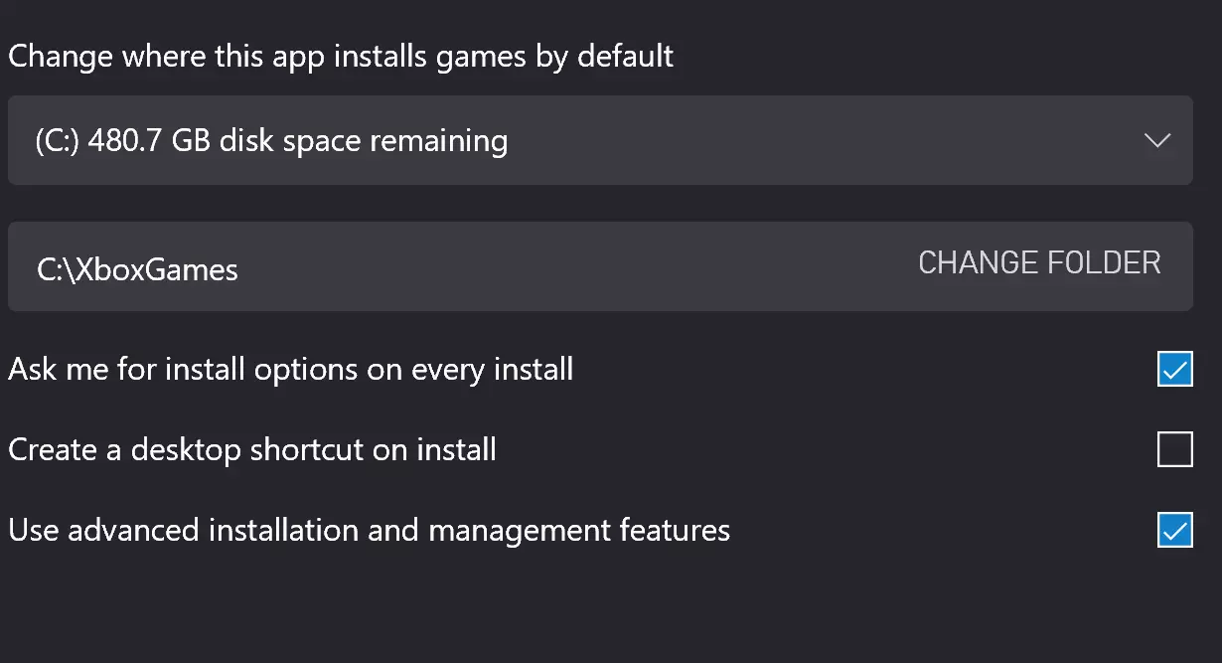Click 'Use advanced installation and management features' text
The height and width of the screenshot is (663, 1222).
(x=369, y=530)
